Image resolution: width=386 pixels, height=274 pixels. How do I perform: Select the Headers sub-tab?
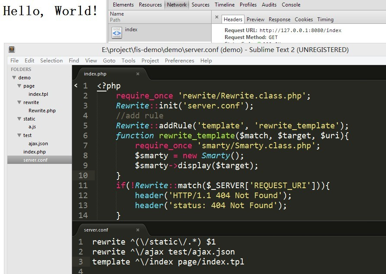[233, 19]
